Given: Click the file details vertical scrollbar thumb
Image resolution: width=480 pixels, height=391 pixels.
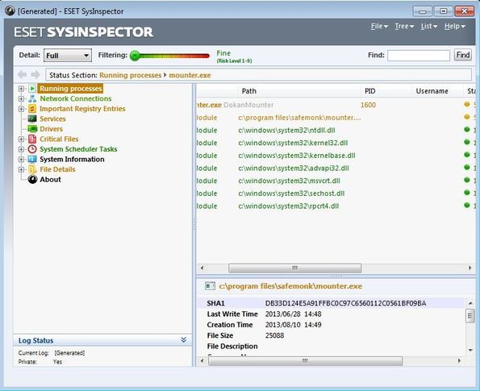Looking at the screenshot, I should [470, 316].
